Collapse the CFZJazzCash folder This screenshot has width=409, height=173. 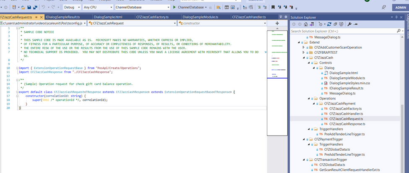303,58
